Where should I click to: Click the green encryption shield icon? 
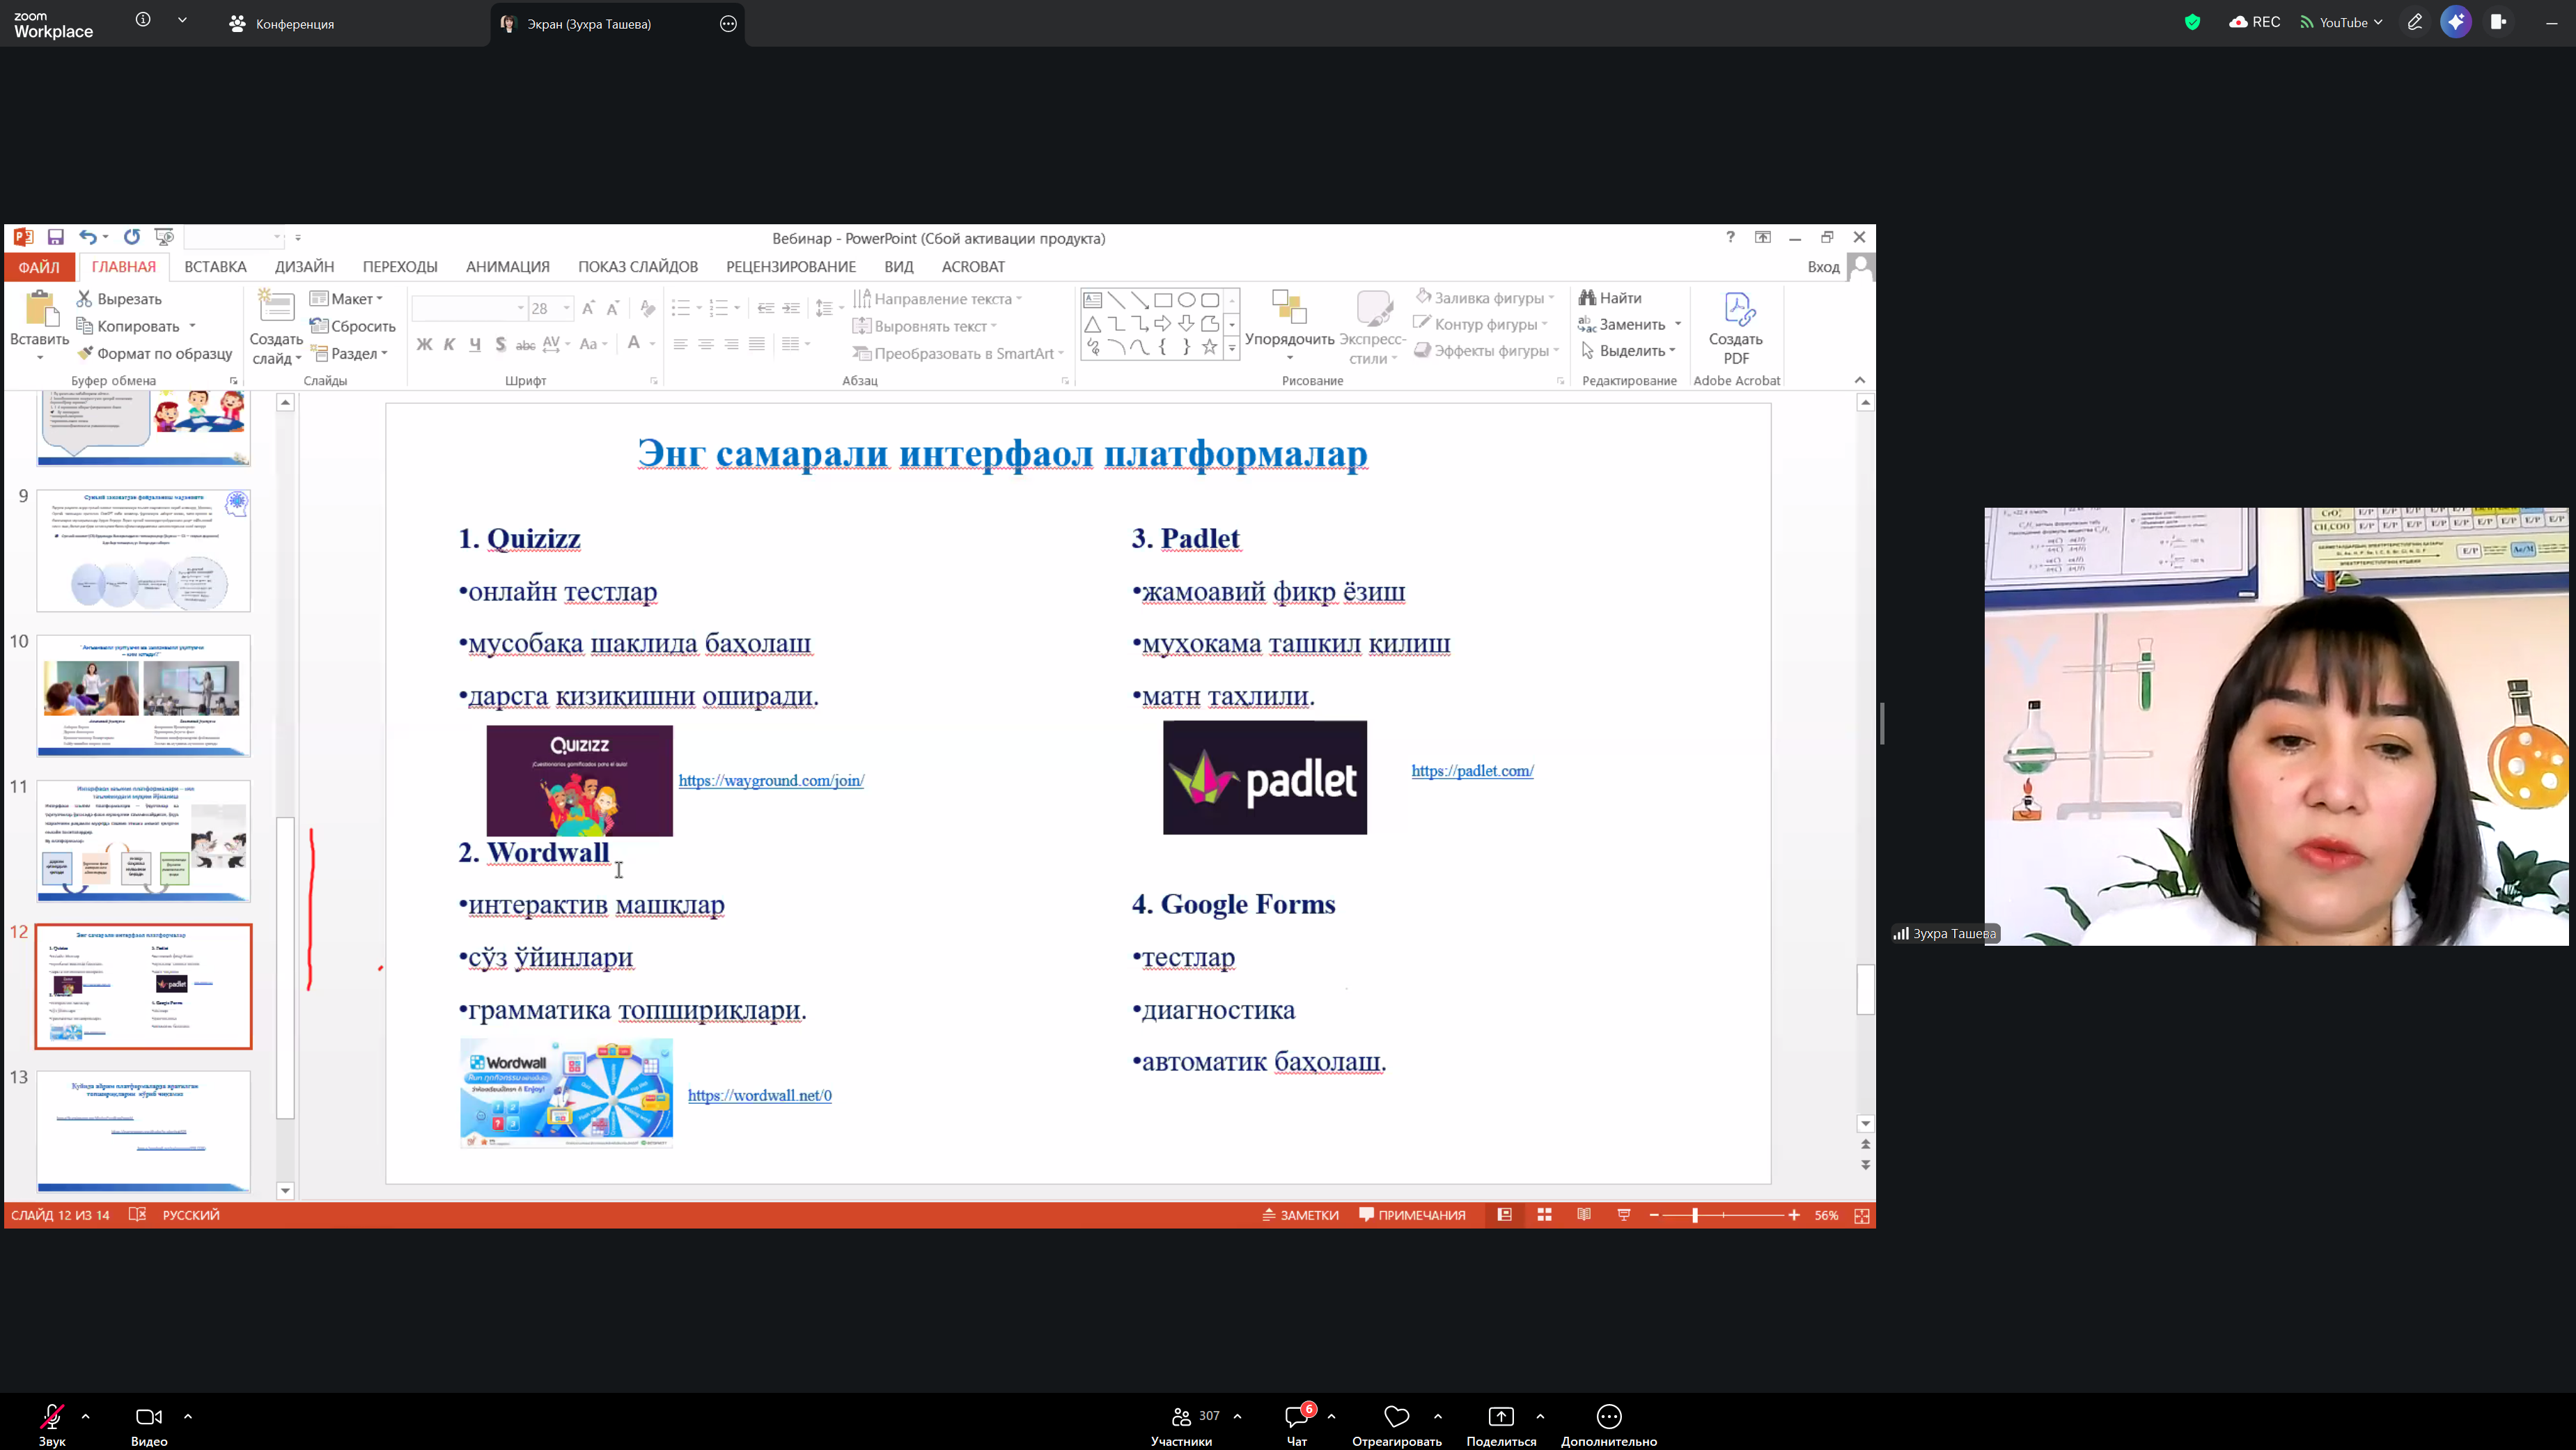2192,22
